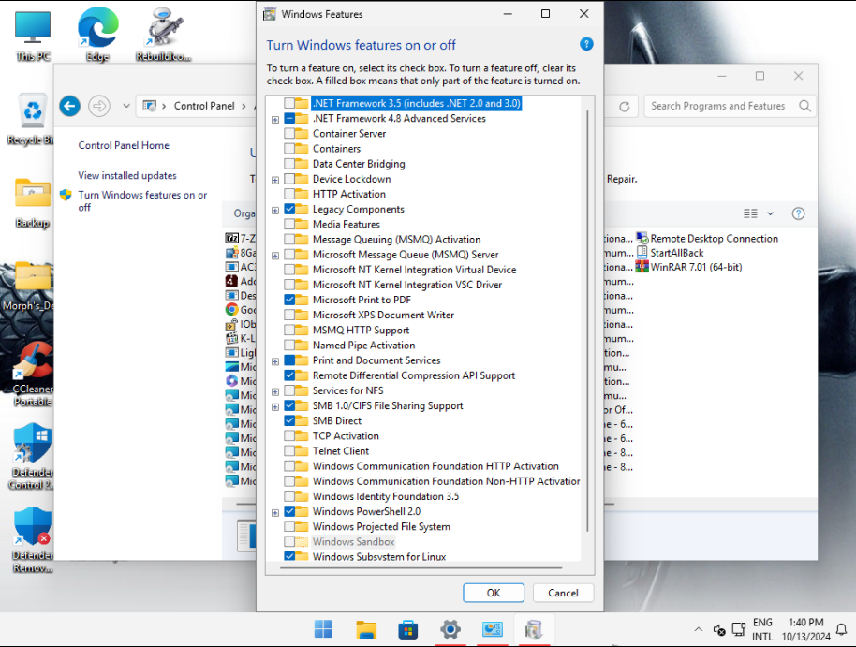
Task: Select the WinRAR 7.01 (64-bit) program icon
Action: [x=642, y=267]
